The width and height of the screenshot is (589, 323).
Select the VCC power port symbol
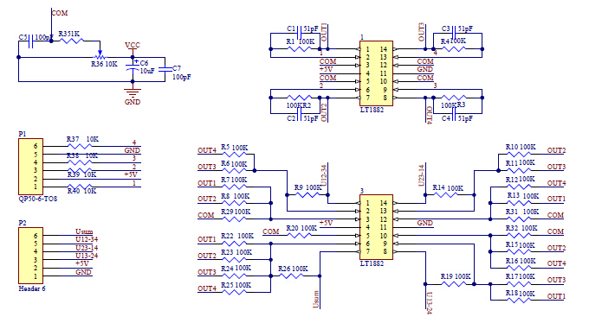click(133, 48)
